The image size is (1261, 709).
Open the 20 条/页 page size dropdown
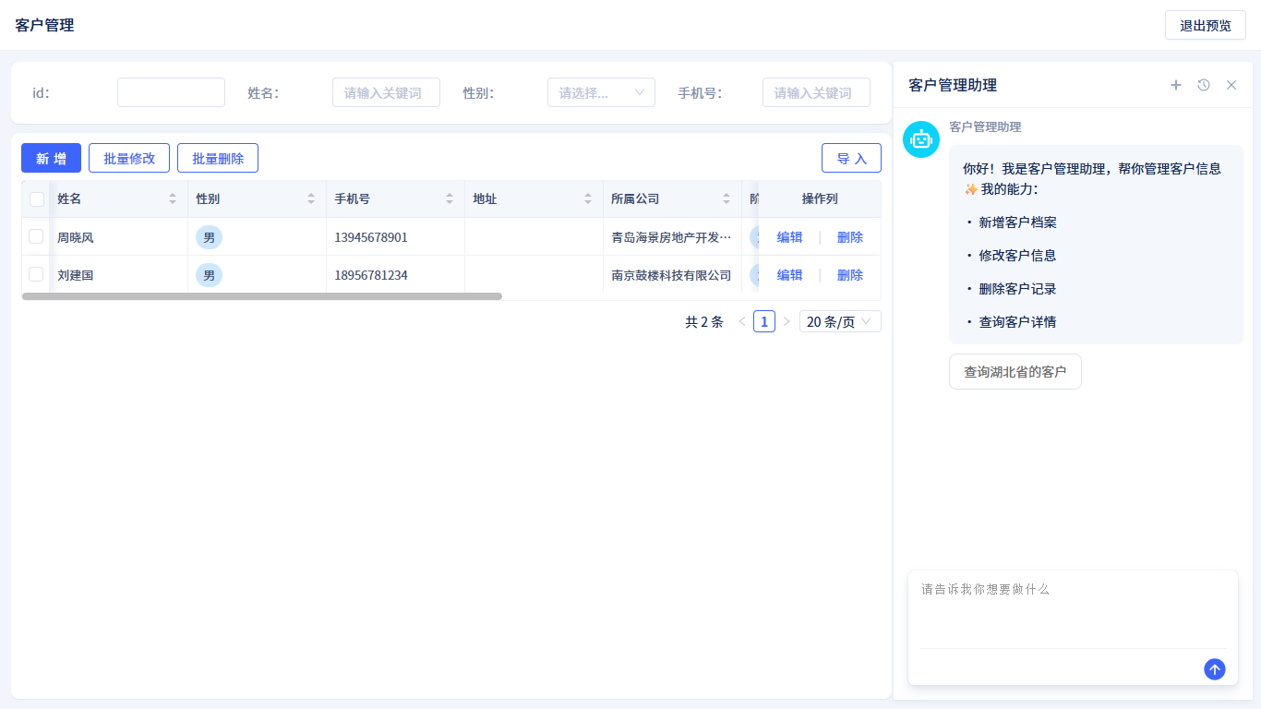coord(840,321)
